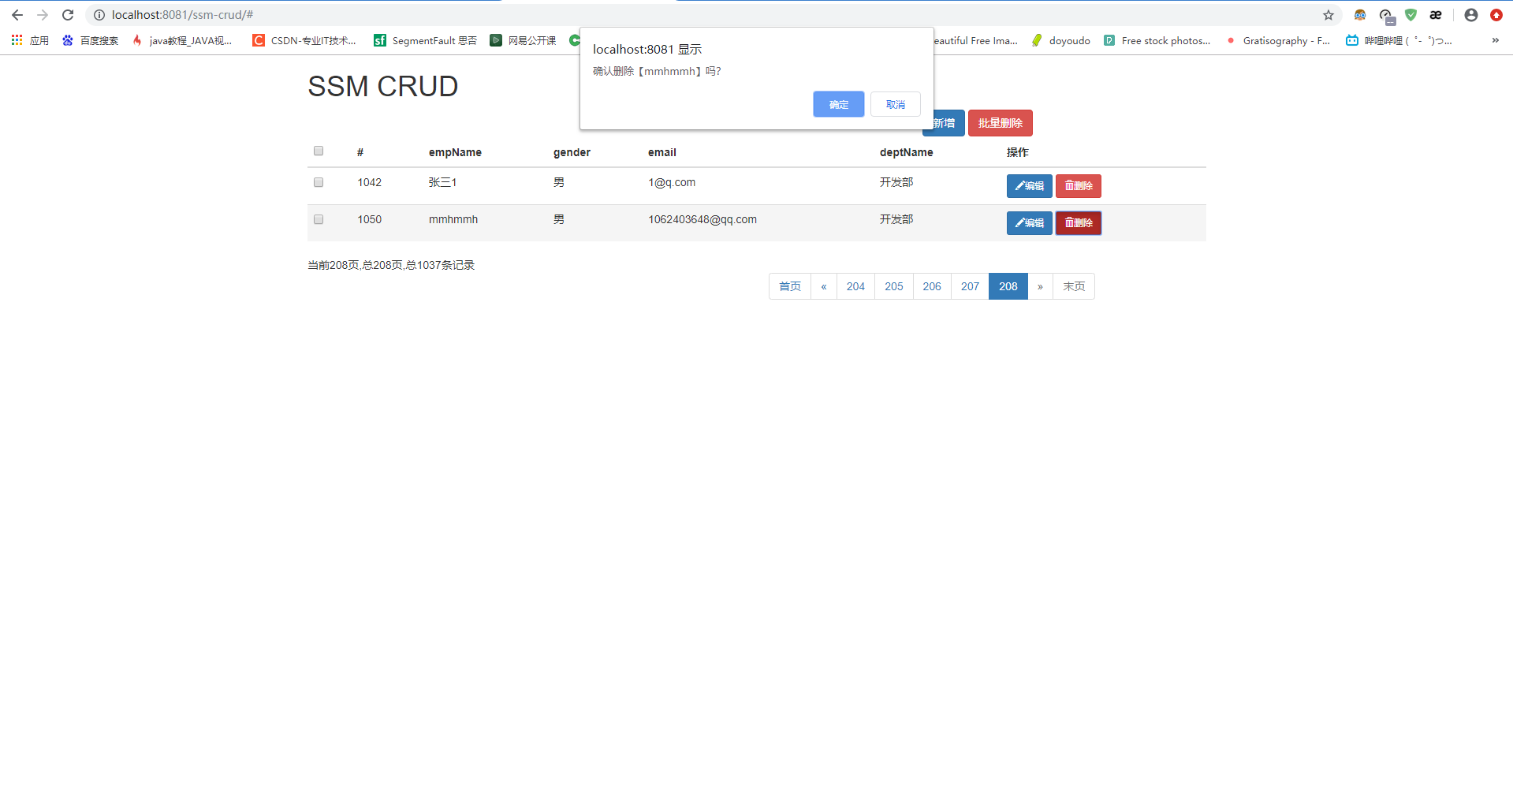Click the red 批量删除 batch delete button
Image resolution: width=1513 pixels, height=791 pixels.
click(x=1000, y=123)
